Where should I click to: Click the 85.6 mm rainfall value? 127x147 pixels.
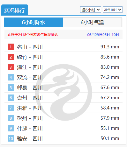pos(110,57)
